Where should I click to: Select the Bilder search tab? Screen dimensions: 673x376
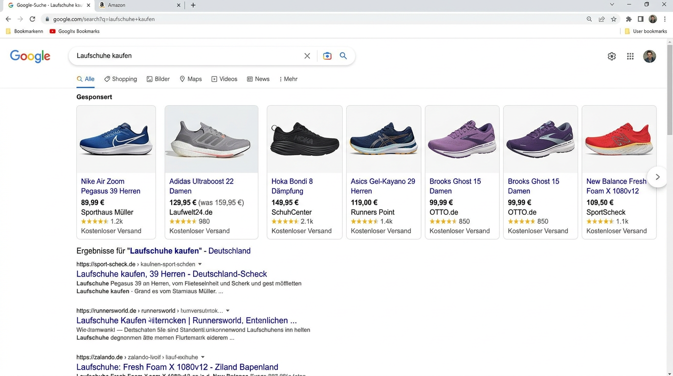click(158, 79)
